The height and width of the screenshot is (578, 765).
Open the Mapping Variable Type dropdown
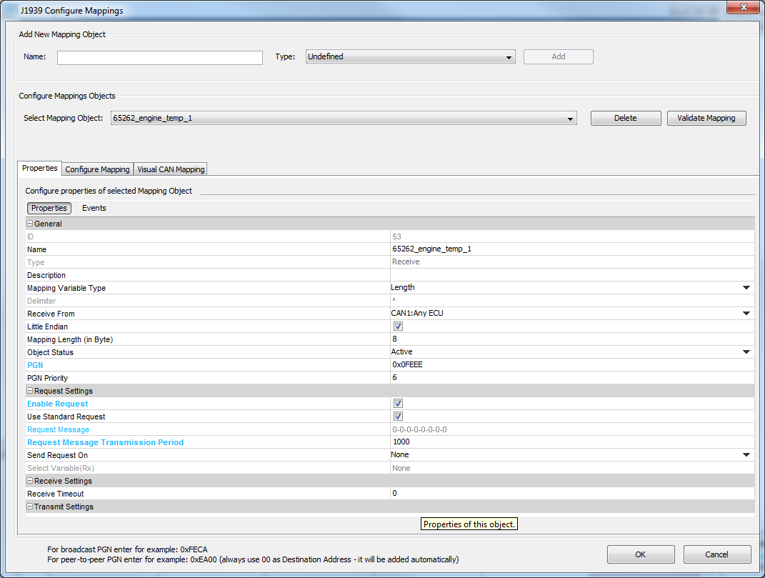(x=746, y=287)
